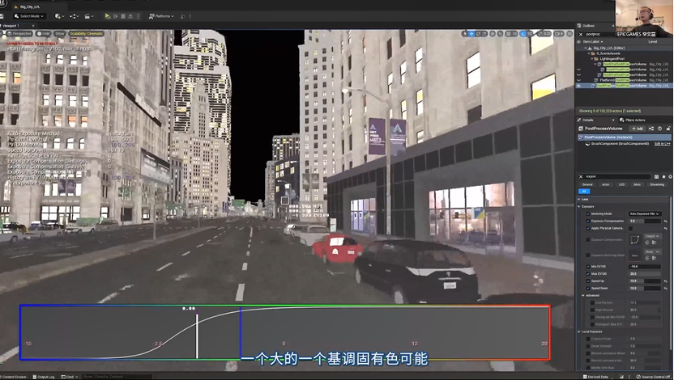Open the Add content quick menu
This screenshot has width=674, height=380.
point(59,16)
